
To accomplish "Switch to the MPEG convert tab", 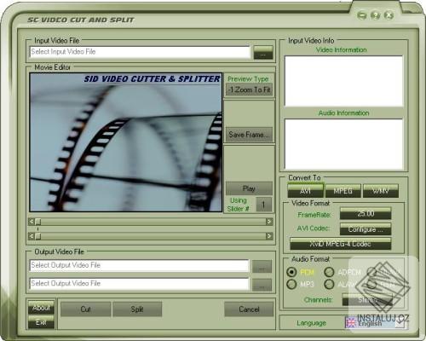I will 343,191.
